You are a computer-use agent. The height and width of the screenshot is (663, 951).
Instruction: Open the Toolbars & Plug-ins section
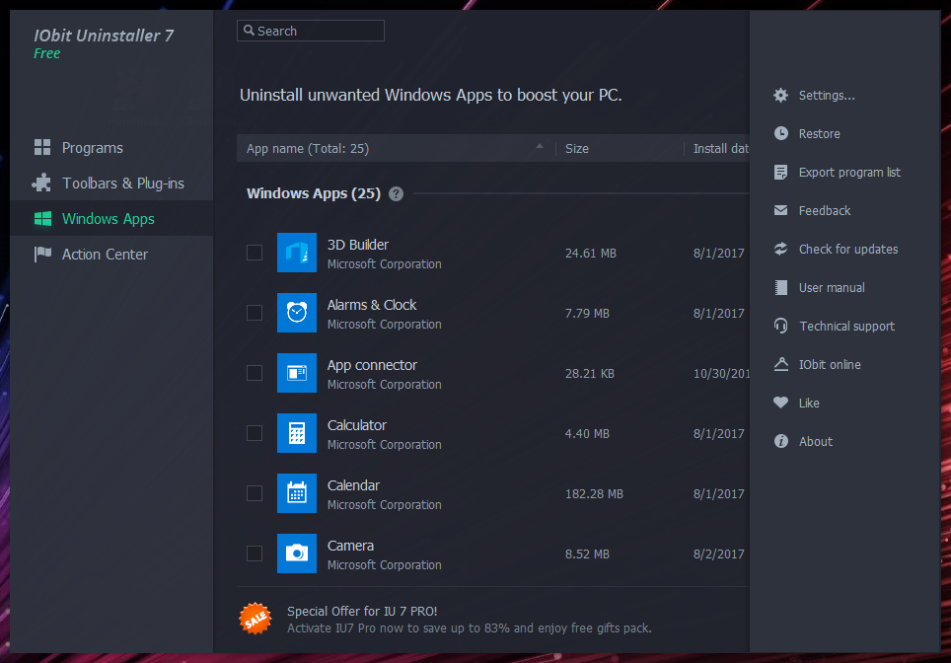click(x=111, y=183)
